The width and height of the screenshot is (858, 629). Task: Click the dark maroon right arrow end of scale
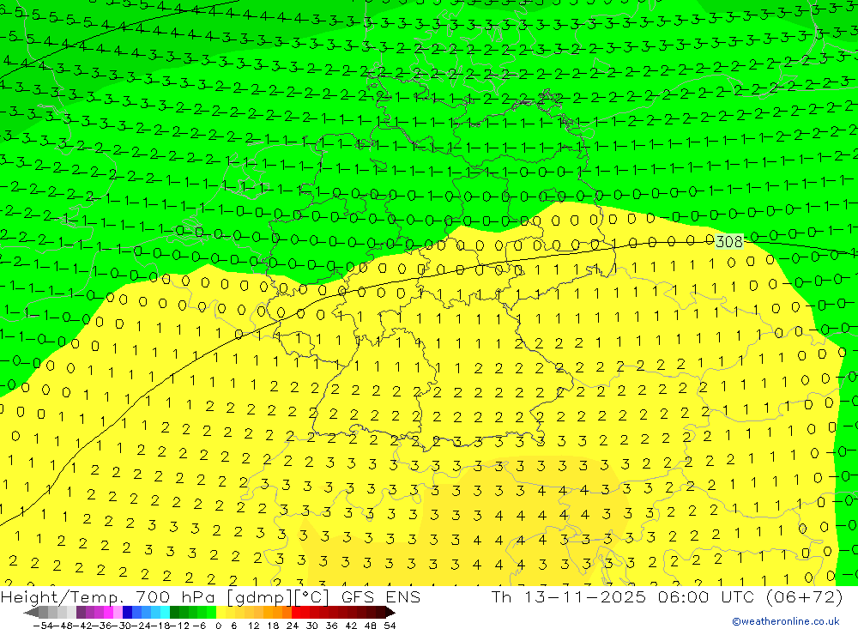tap(390, 612)
